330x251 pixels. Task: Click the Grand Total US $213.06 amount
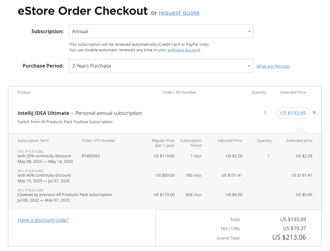289,237
